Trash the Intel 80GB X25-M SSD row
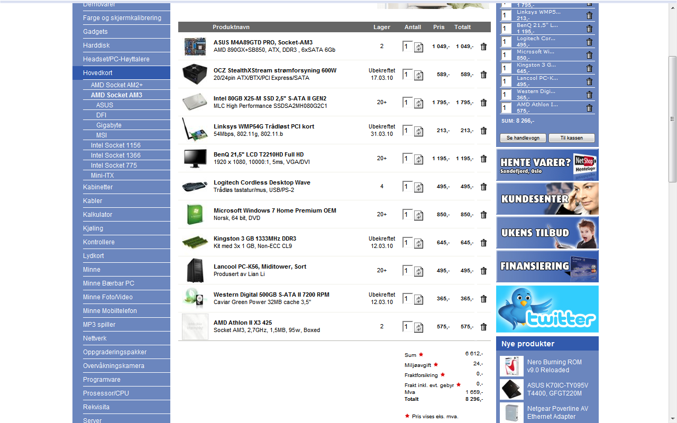The width and height of the screenshot is (677, 423). [x=483, y=103]
